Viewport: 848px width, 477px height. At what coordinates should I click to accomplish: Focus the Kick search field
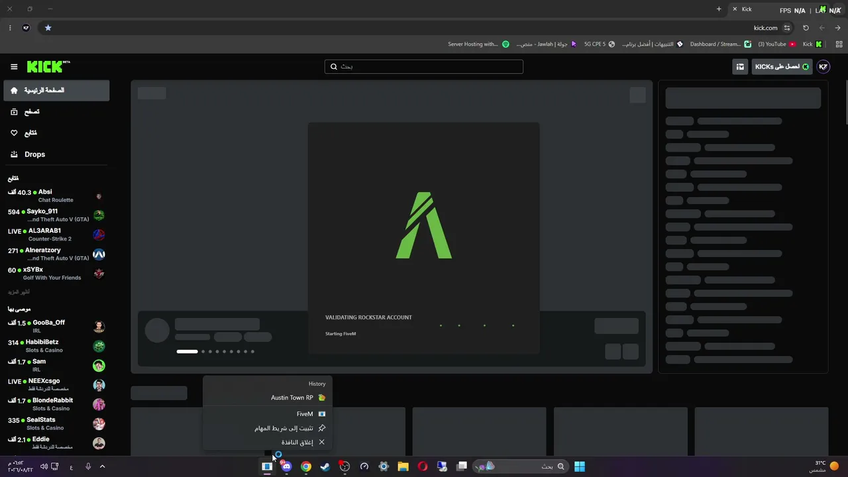click(424, 67)
